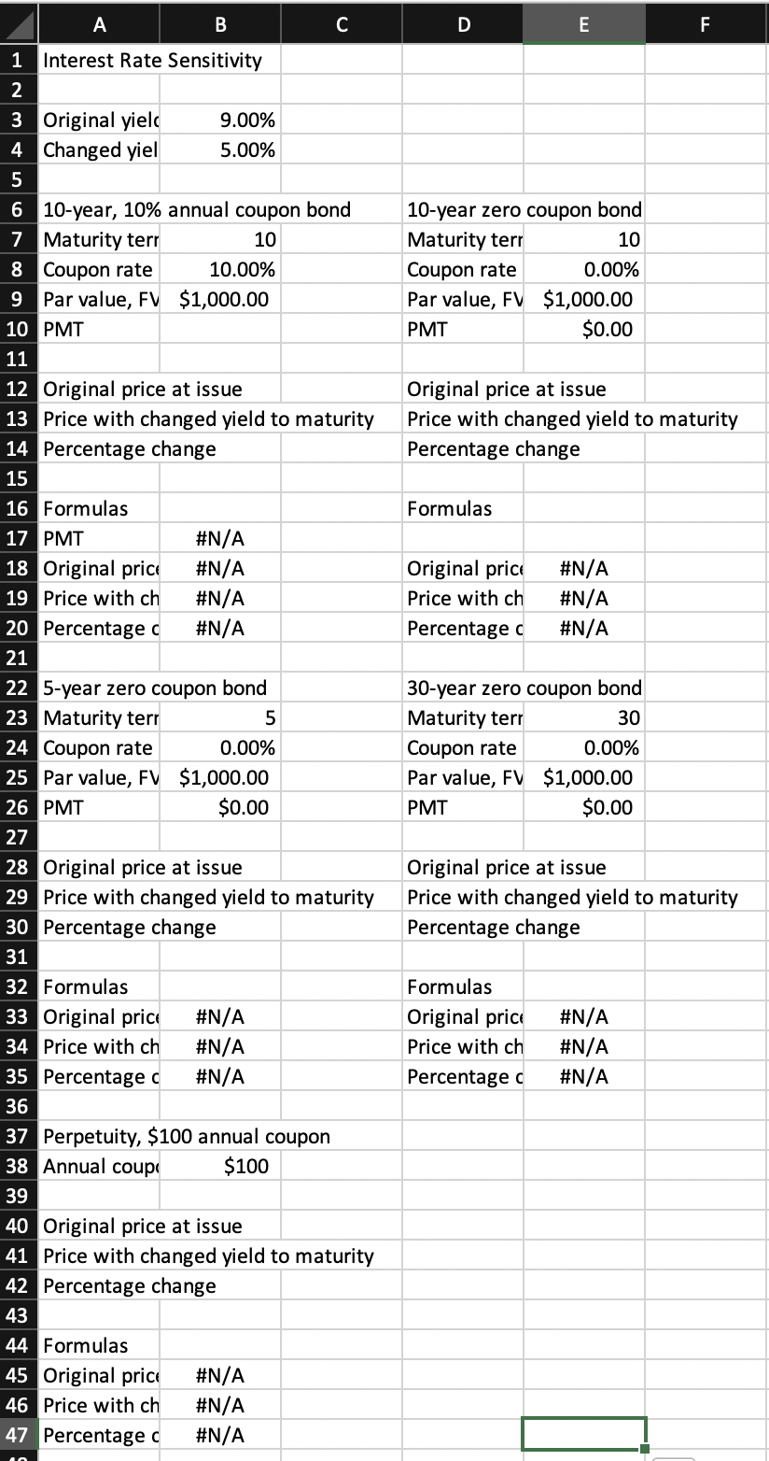Select the 9.00% original yield cell
The image size is (769, 1461).
[220, 119]
